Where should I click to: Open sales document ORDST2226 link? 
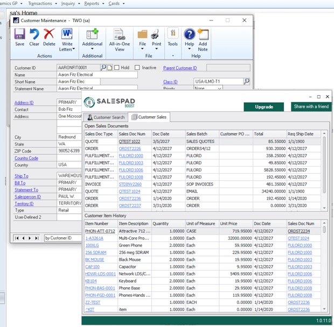[130, 148]
